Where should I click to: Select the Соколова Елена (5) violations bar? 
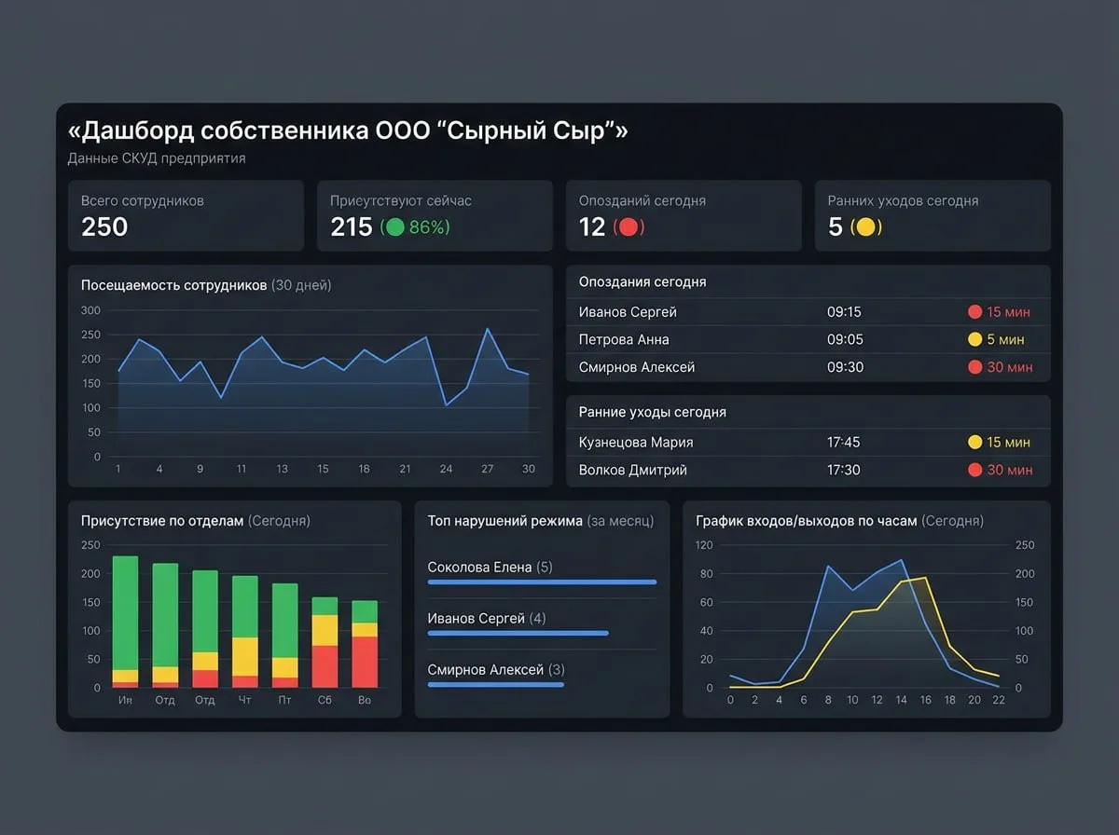pos(542,582)
